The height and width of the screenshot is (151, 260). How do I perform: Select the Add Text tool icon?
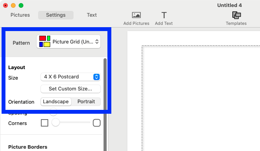(164, 15)
